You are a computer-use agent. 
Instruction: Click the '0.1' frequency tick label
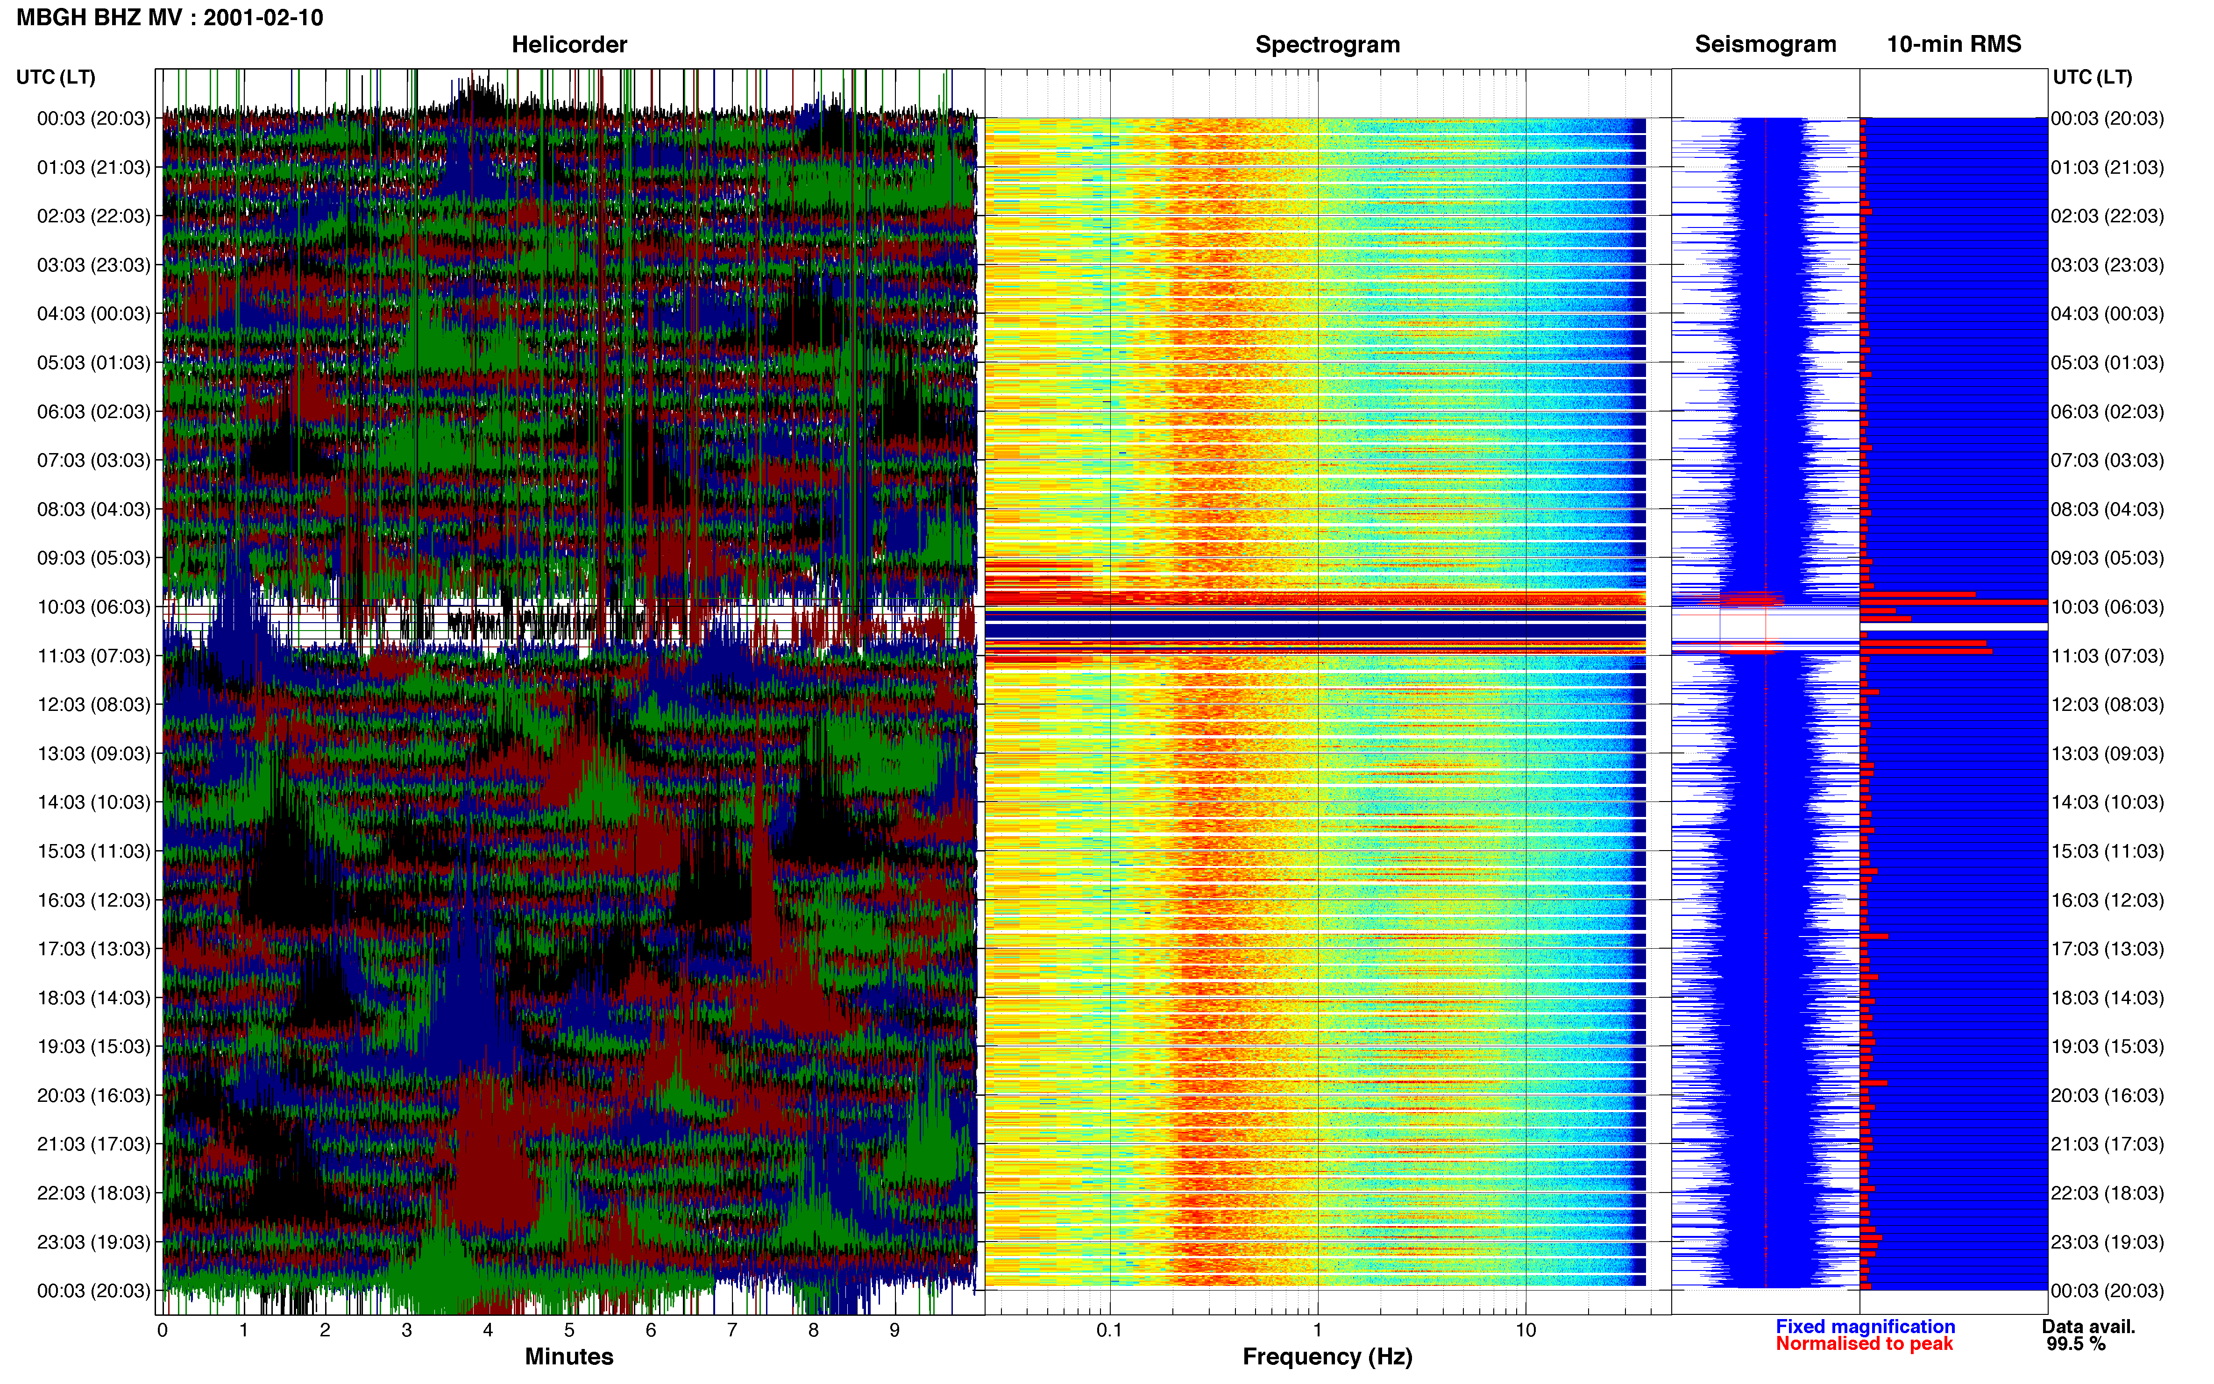pyautogui.click(x=1109, y=1330)
